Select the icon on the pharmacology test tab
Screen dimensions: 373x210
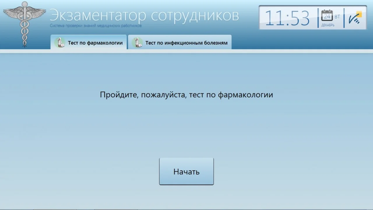60,43
